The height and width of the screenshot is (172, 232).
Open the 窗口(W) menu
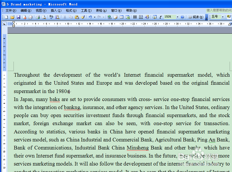click(116, 11)
